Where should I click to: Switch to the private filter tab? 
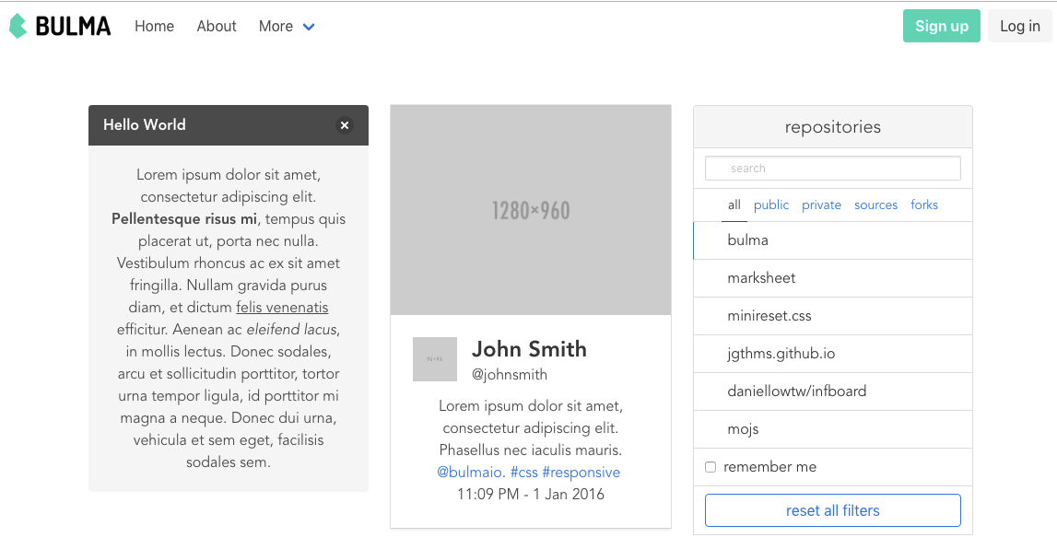point(821,205)
